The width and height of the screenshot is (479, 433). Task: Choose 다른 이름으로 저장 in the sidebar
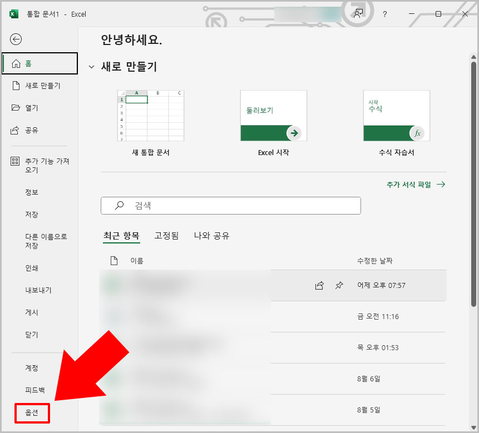[x=46, y=241]
